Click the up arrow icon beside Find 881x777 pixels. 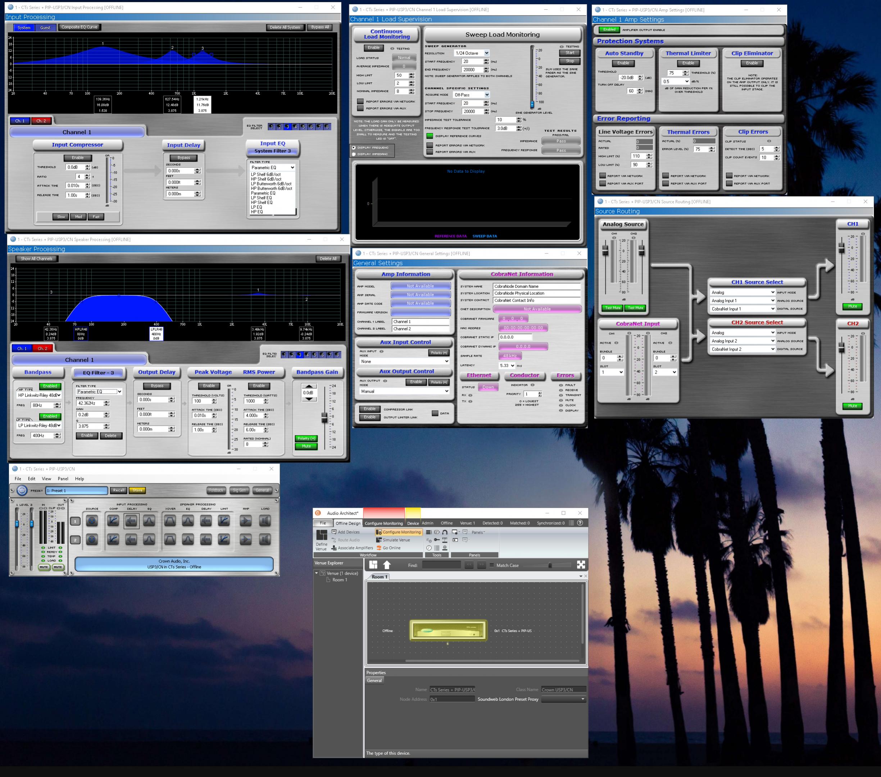click(x=387, y=565)
